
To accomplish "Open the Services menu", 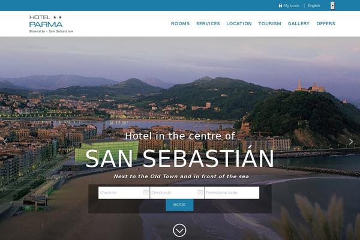I will tap(208, 23).
